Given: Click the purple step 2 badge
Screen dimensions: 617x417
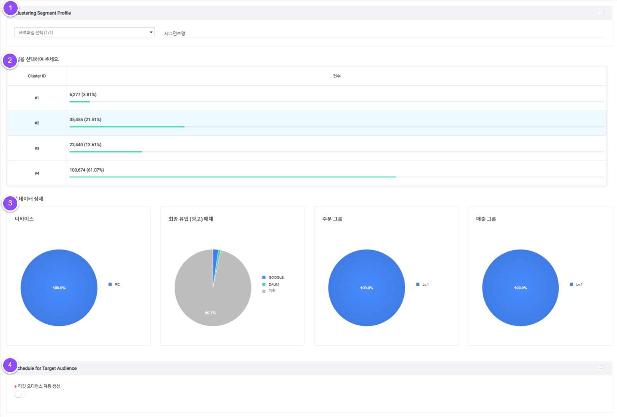Looking at the screenshot, I should [10, 60].
